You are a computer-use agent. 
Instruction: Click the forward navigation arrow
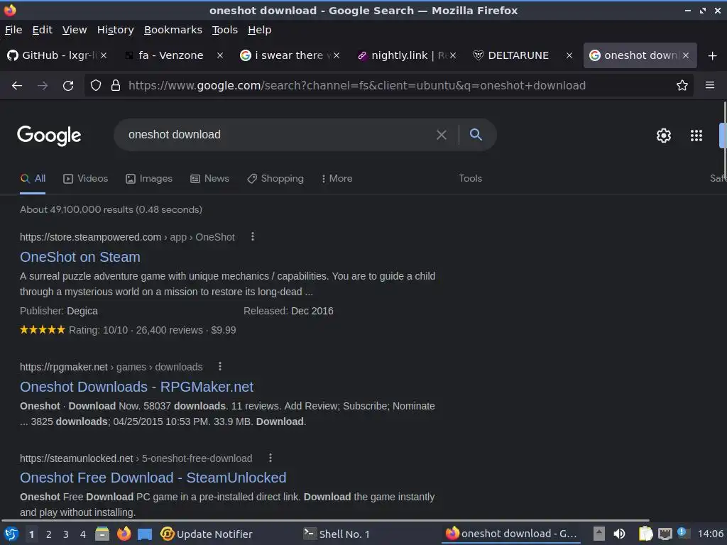pyautogui.click(x=43, y=85)
